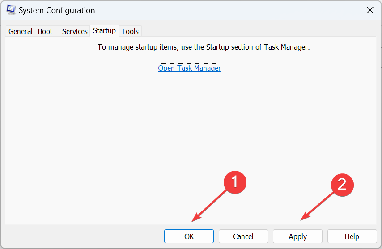Switch to the General tab
Viewport: 382px width, 249px height.
21,31
